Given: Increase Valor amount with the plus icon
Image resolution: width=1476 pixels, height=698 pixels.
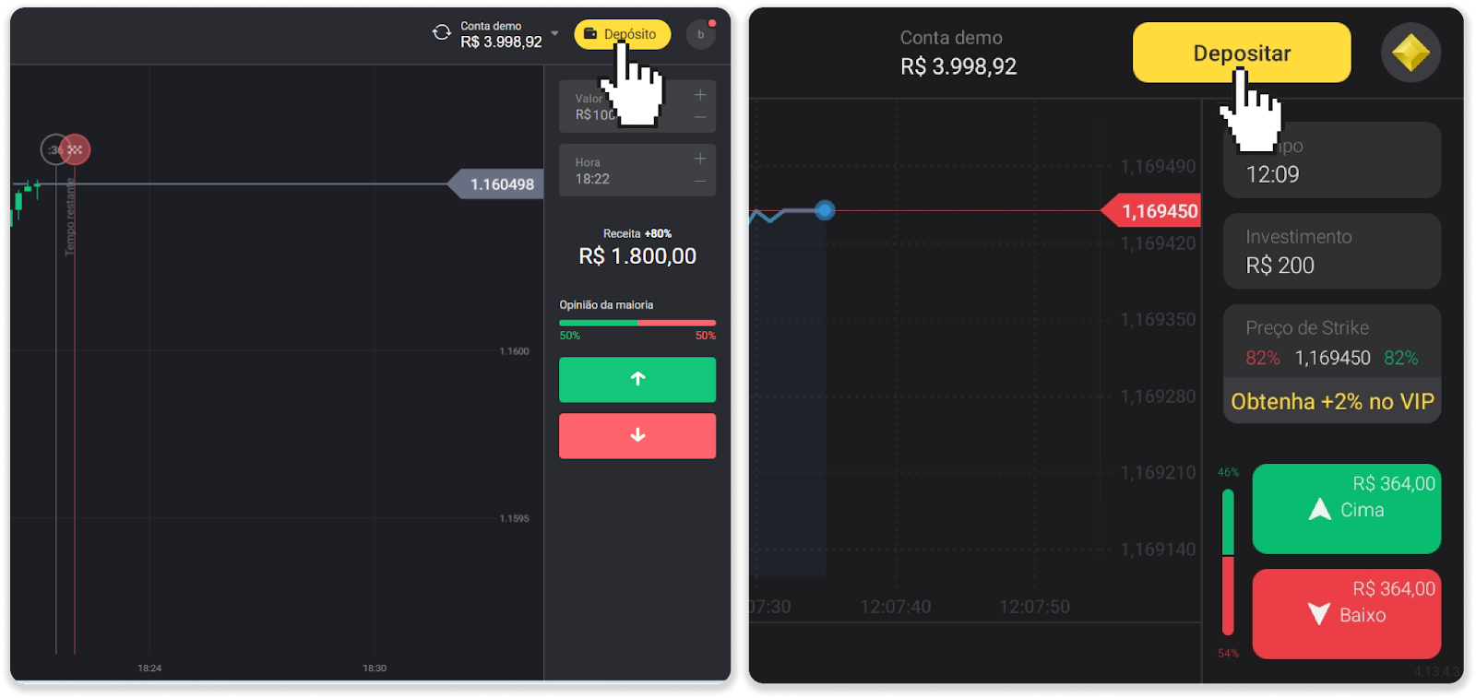Looking at the screenshot, I should tap(700, 95).
